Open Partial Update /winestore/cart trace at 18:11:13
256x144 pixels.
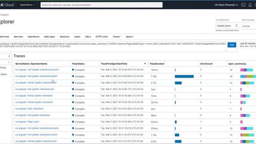[x=36, y=141]
